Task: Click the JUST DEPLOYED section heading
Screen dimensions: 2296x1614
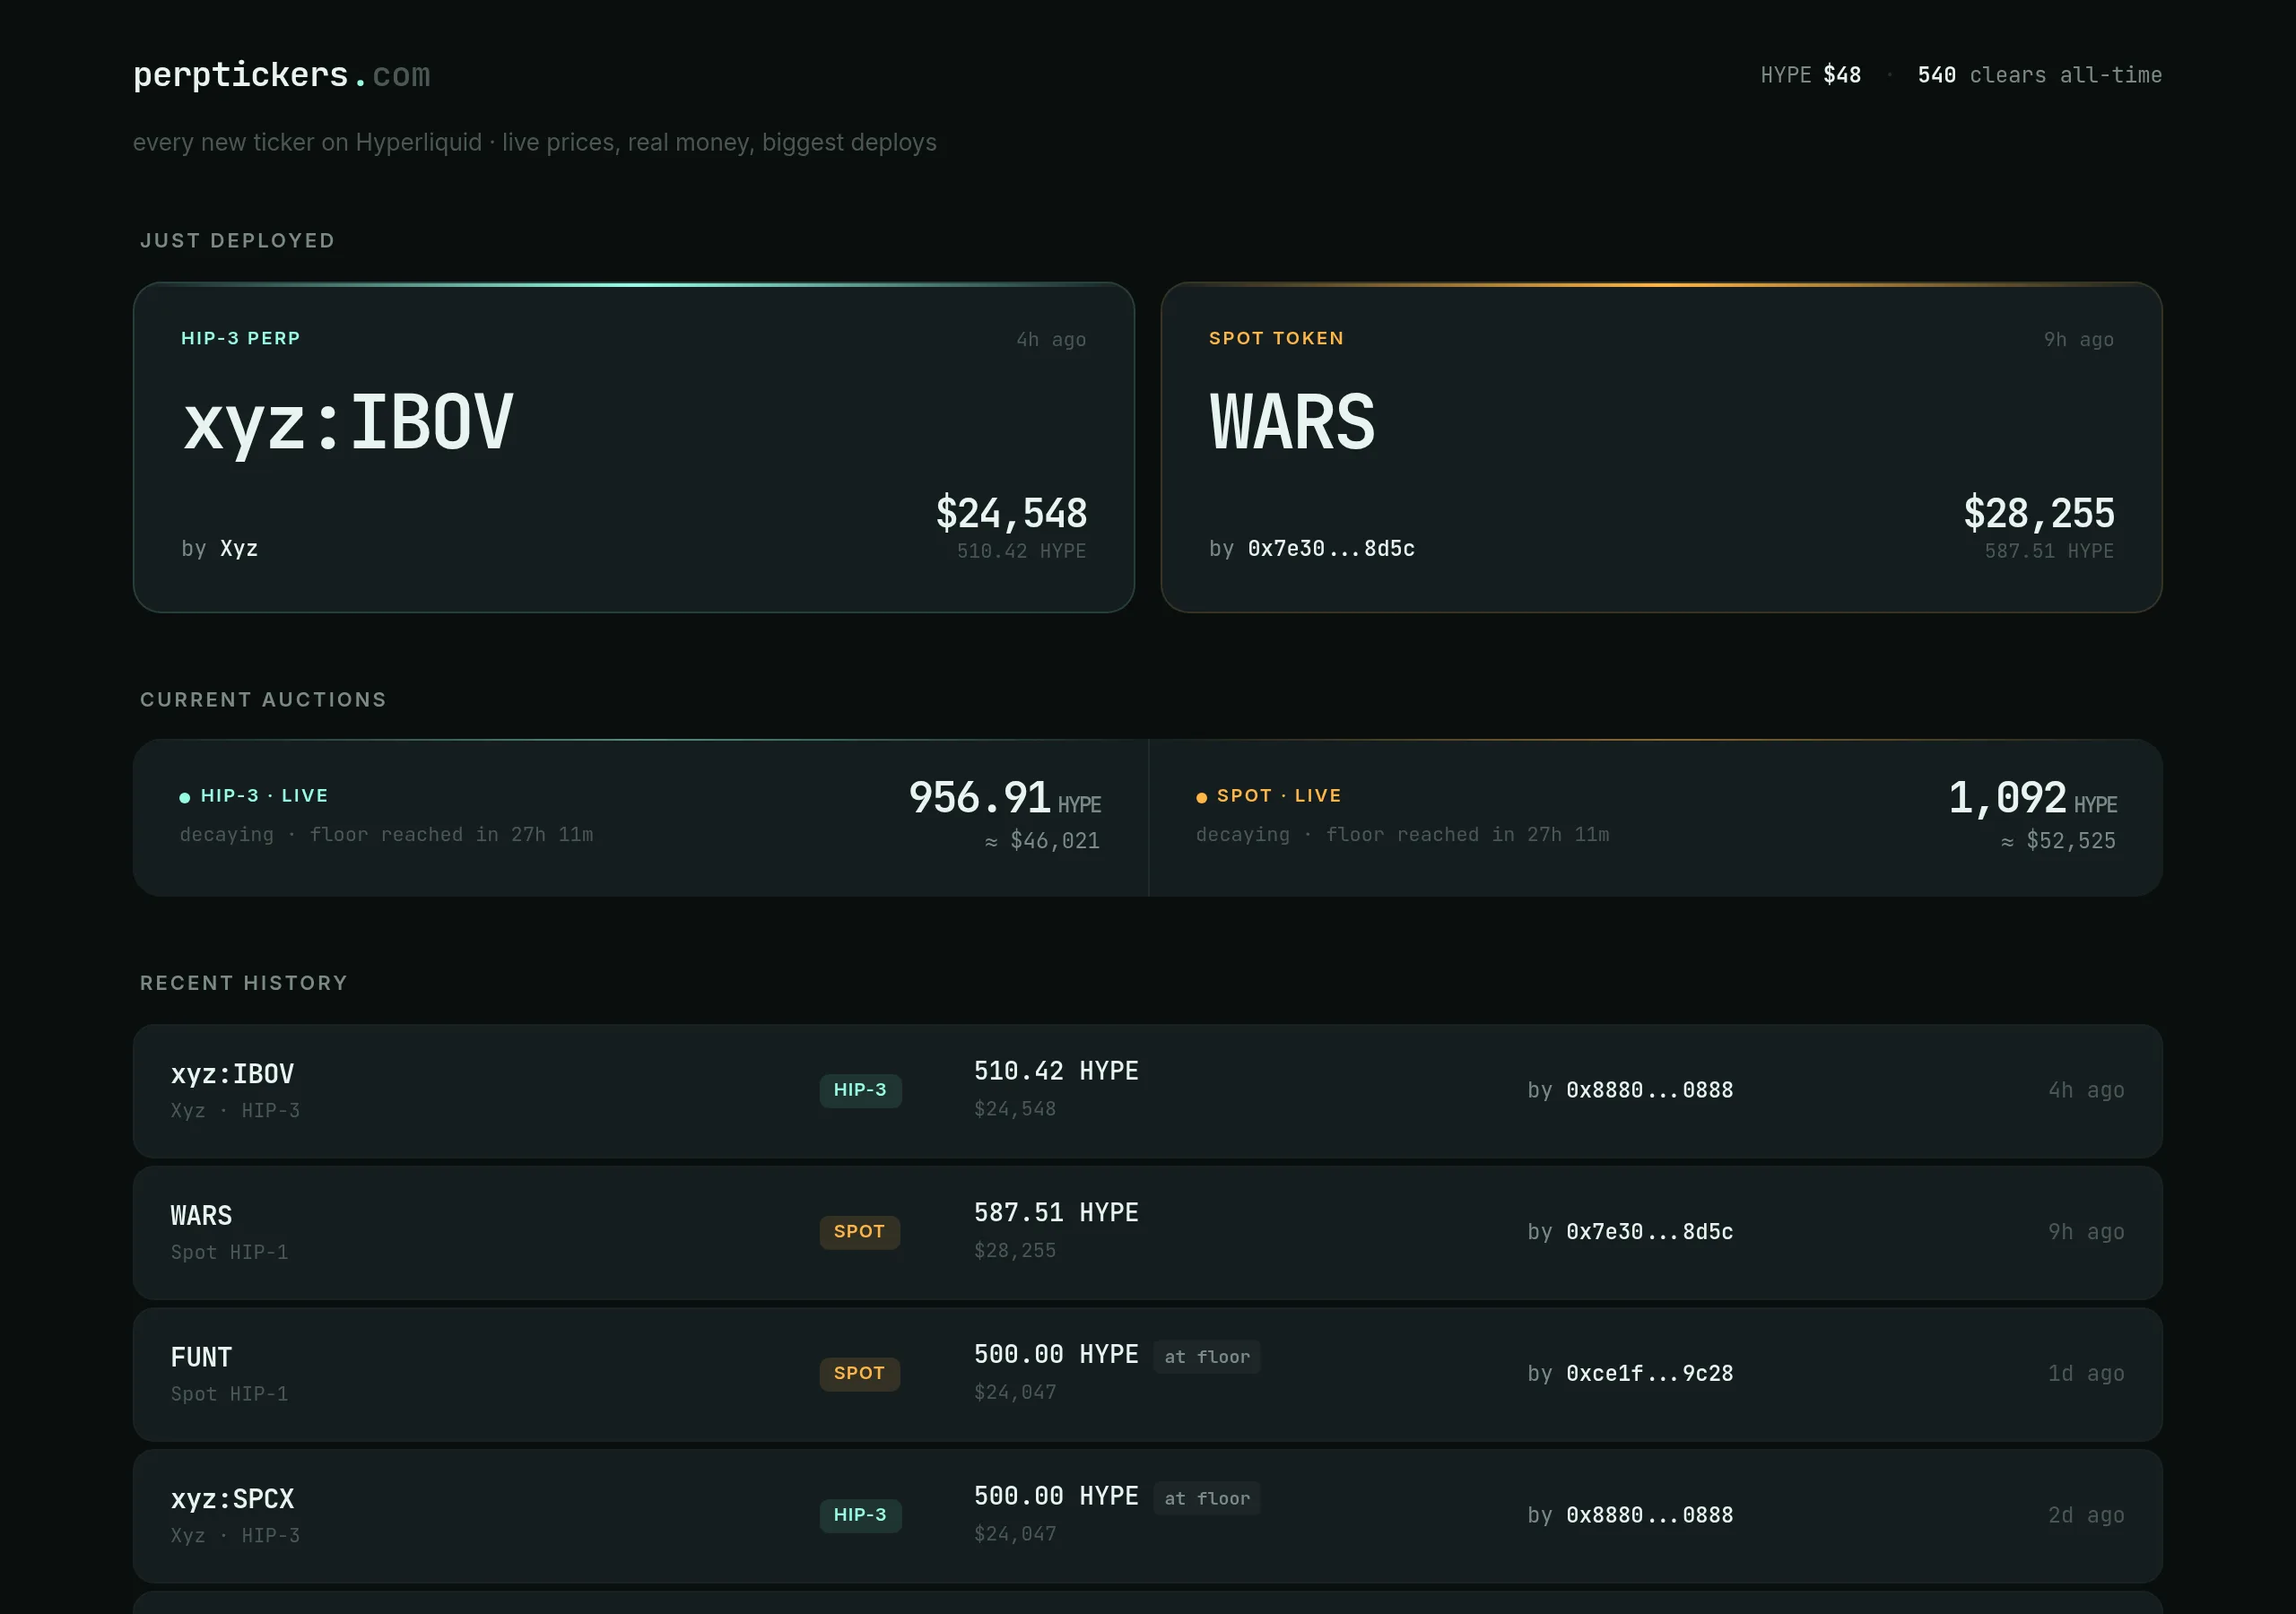Action: (x=237, y=240)
